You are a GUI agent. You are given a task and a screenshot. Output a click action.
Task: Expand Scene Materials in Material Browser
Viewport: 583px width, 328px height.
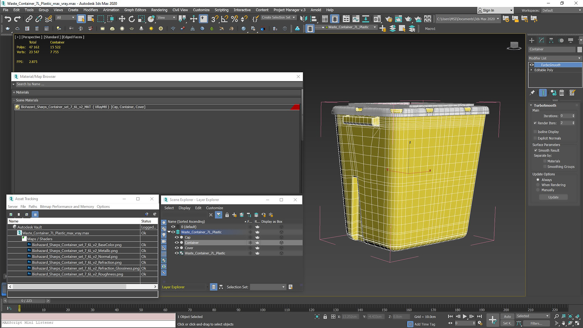point(14,100)
